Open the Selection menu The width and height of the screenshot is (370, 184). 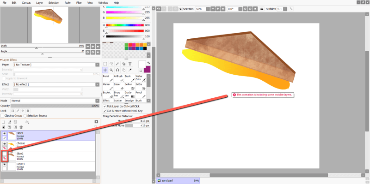tap(54, 3)
